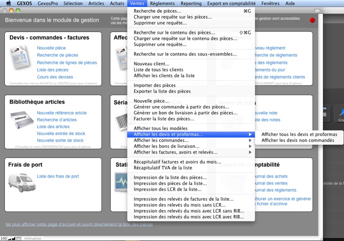The width and height of the screenshot is (344, 241).
Task: Choose Impression des pièces de la liste...
Action: coord(191,183)
